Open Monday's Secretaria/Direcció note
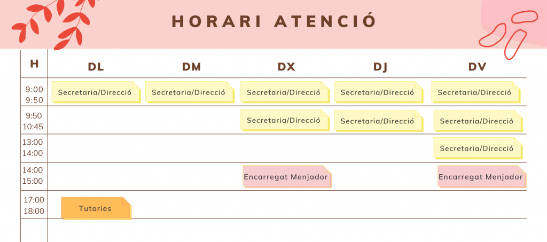The image size is (547, 242). click(x=95, y=92)
